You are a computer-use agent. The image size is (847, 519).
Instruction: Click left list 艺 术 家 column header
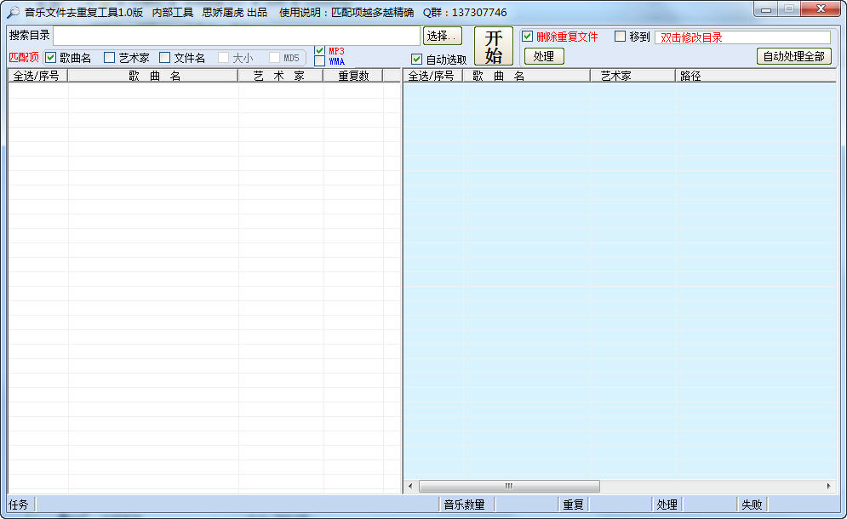[x=280, y=76]
